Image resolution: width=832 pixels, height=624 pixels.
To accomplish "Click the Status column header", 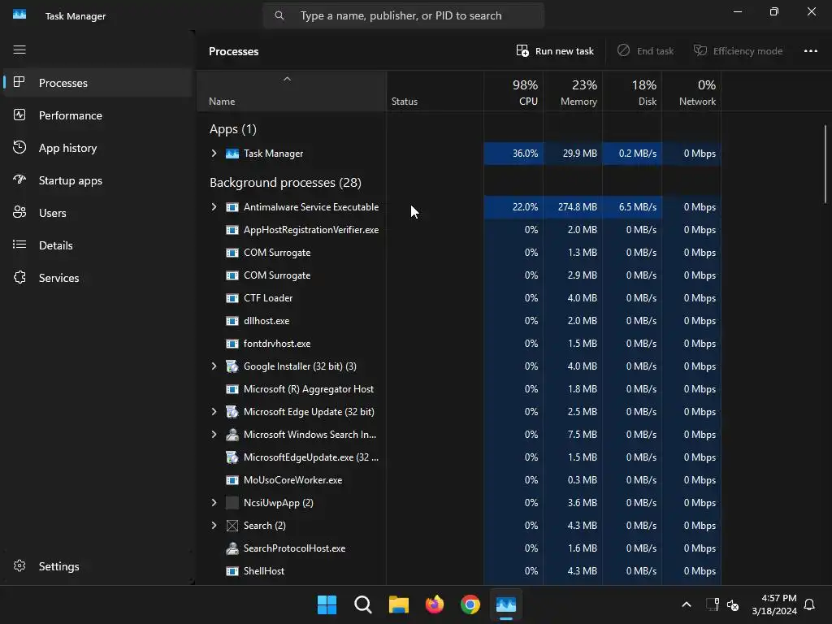I will 435,91.
